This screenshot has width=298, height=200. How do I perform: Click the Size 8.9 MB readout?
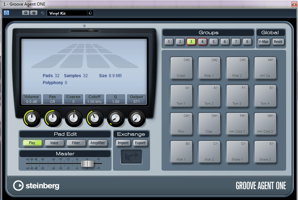point(110,76)
